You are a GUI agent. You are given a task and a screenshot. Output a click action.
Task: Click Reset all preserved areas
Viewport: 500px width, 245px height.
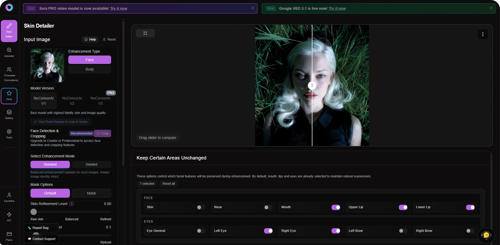[168, 184]
